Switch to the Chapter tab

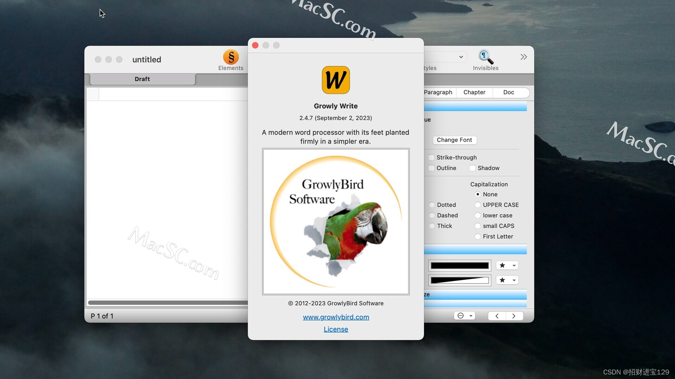point(474,92)
